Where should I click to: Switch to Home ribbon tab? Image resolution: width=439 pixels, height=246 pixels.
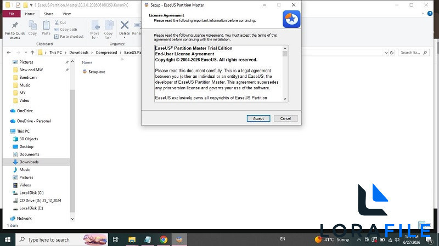point(30,14)
